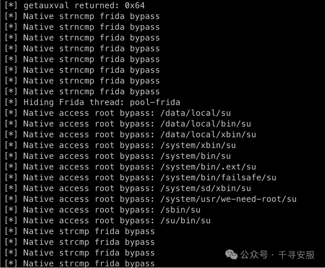This screenshot has height=268, width=325.
Task: Select the /system/bin/.ext/su path text
Action: pos(208,167)
